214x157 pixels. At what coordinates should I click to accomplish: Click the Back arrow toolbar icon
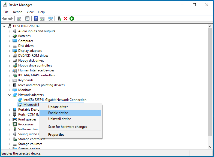4,19
